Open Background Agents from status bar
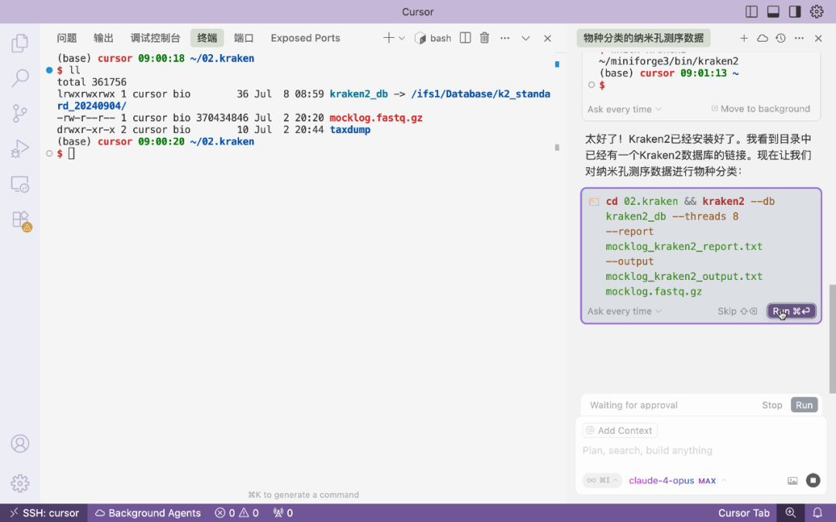 (148, 513)
